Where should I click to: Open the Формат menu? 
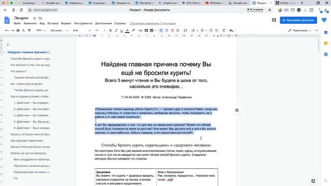click(66, 23)
